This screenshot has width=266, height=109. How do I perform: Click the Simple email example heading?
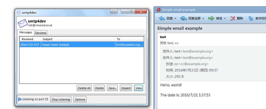180,28
